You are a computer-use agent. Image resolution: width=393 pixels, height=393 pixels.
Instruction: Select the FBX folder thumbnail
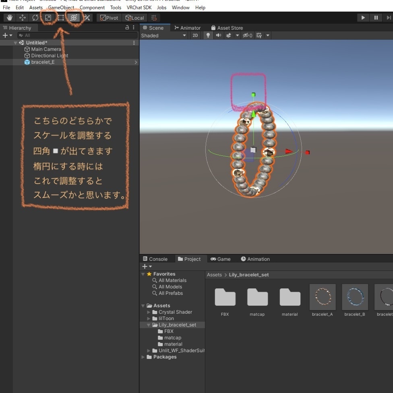coord(225,297)
